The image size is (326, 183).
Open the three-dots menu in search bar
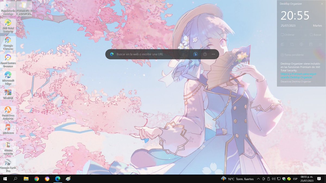click(x=214, y=54)
